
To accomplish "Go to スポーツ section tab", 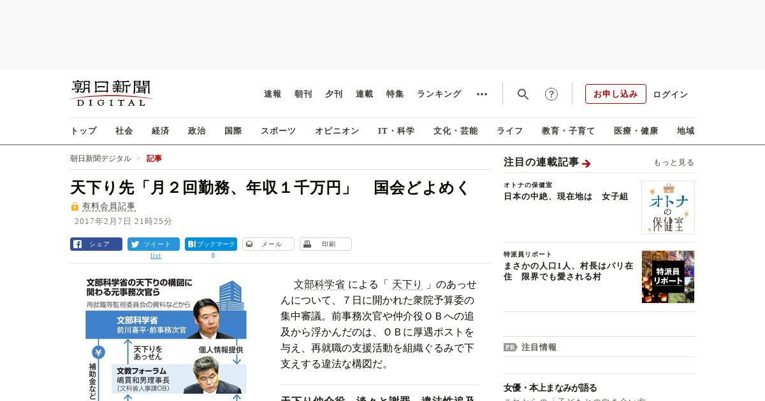I will pyautogui.click(x=278, y=130).
